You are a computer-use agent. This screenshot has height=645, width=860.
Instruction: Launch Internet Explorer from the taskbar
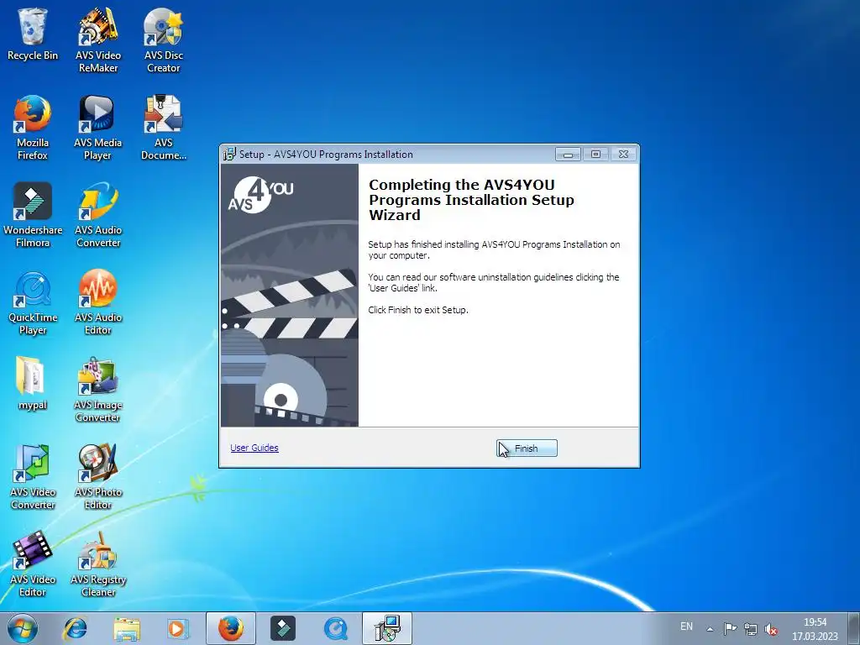75,628
